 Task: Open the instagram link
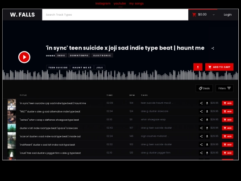[103, 4]
